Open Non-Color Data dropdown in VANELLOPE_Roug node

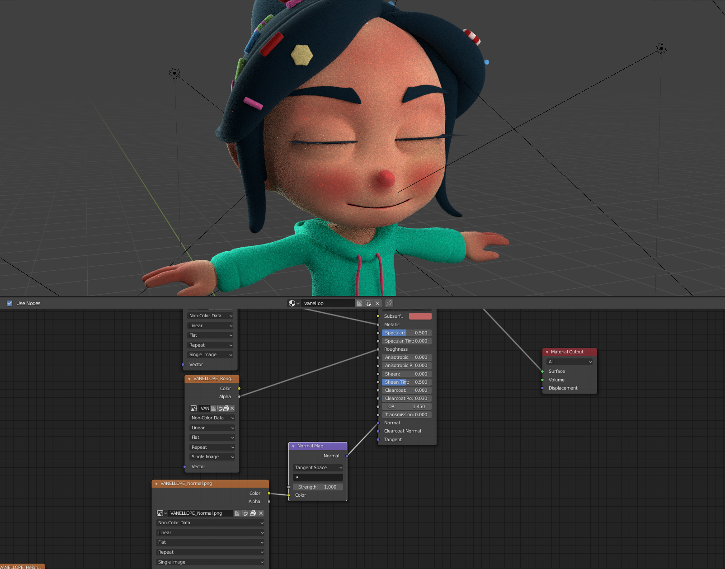click(212, 418)
